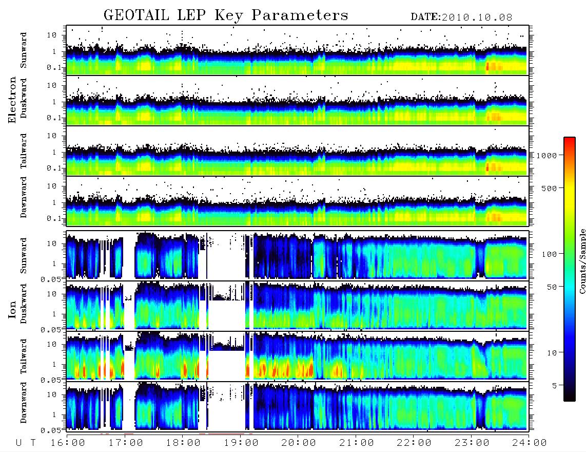Select the 100 colorbar tick label

(550, 254)
